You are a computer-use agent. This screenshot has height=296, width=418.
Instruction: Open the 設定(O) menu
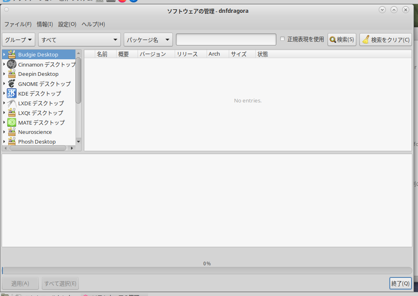[67, 24]
